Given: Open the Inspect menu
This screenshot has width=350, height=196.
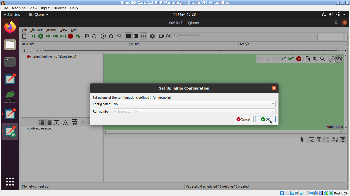Looking at the screenshot, I should [51, 30].
